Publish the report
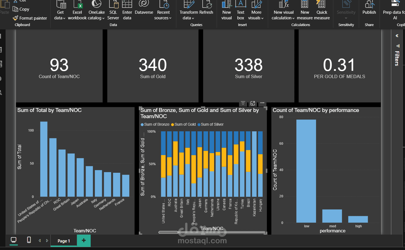This screenshot has width=405, height=250. [369, 8]
